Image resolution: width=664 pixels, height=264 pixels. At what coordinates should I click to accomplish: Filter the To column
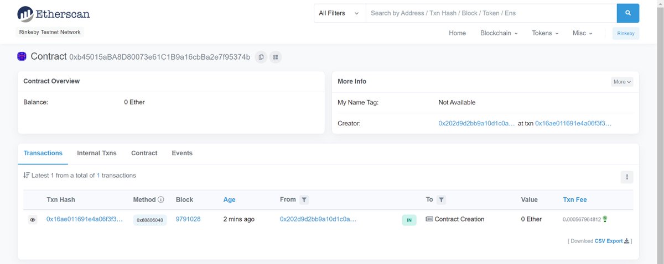click(x=441, y=200)
